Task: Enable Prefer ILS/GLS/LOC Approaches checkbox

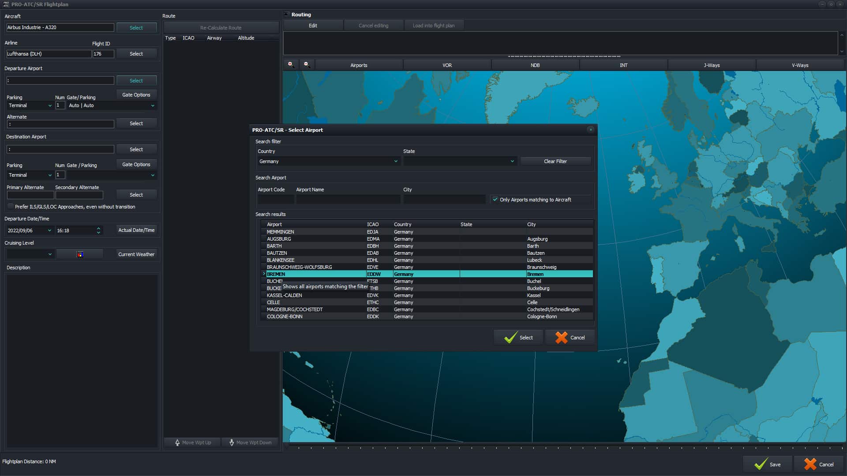Action: click(x=11, y=207)
